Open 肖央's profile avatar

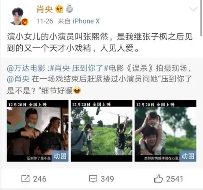tap(18, 16)
